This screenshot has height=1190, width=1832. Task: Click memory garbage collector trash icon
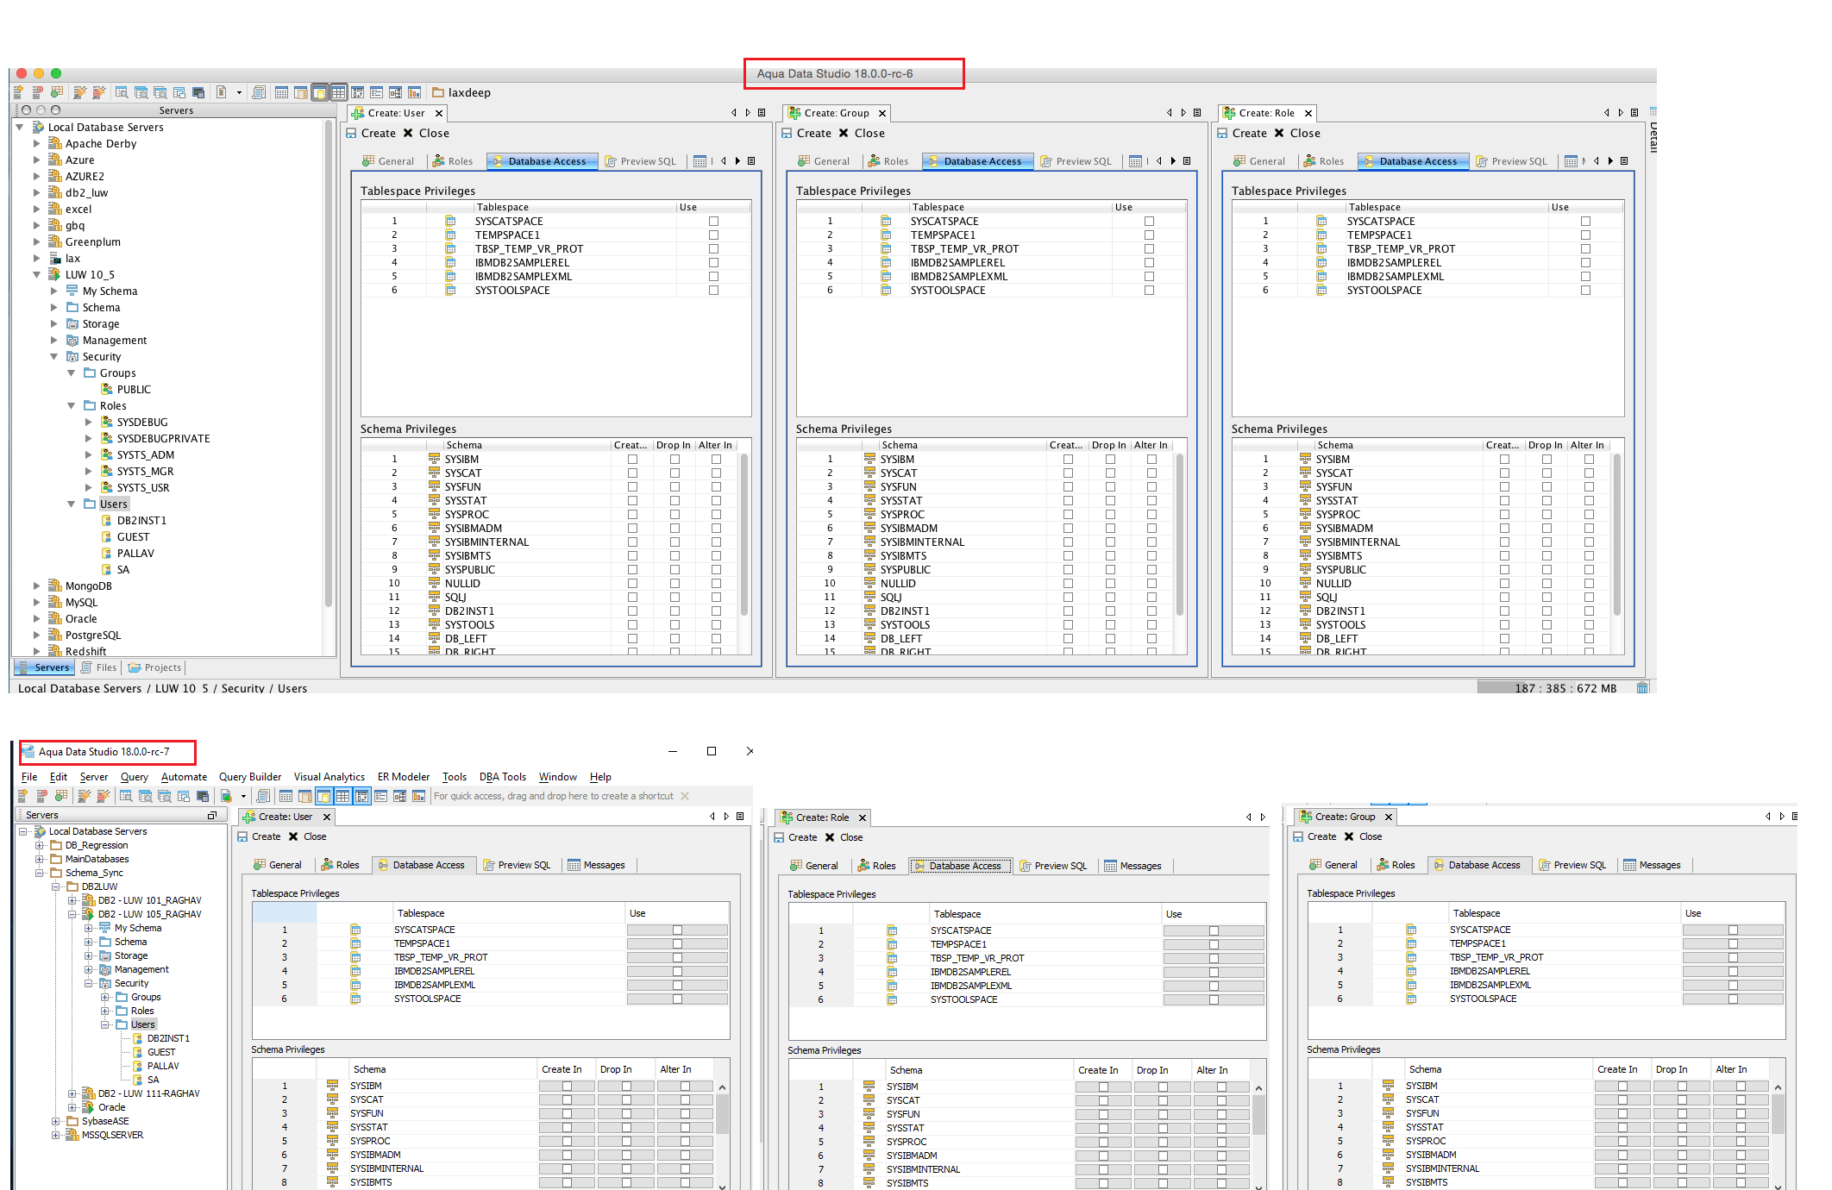1642,687
